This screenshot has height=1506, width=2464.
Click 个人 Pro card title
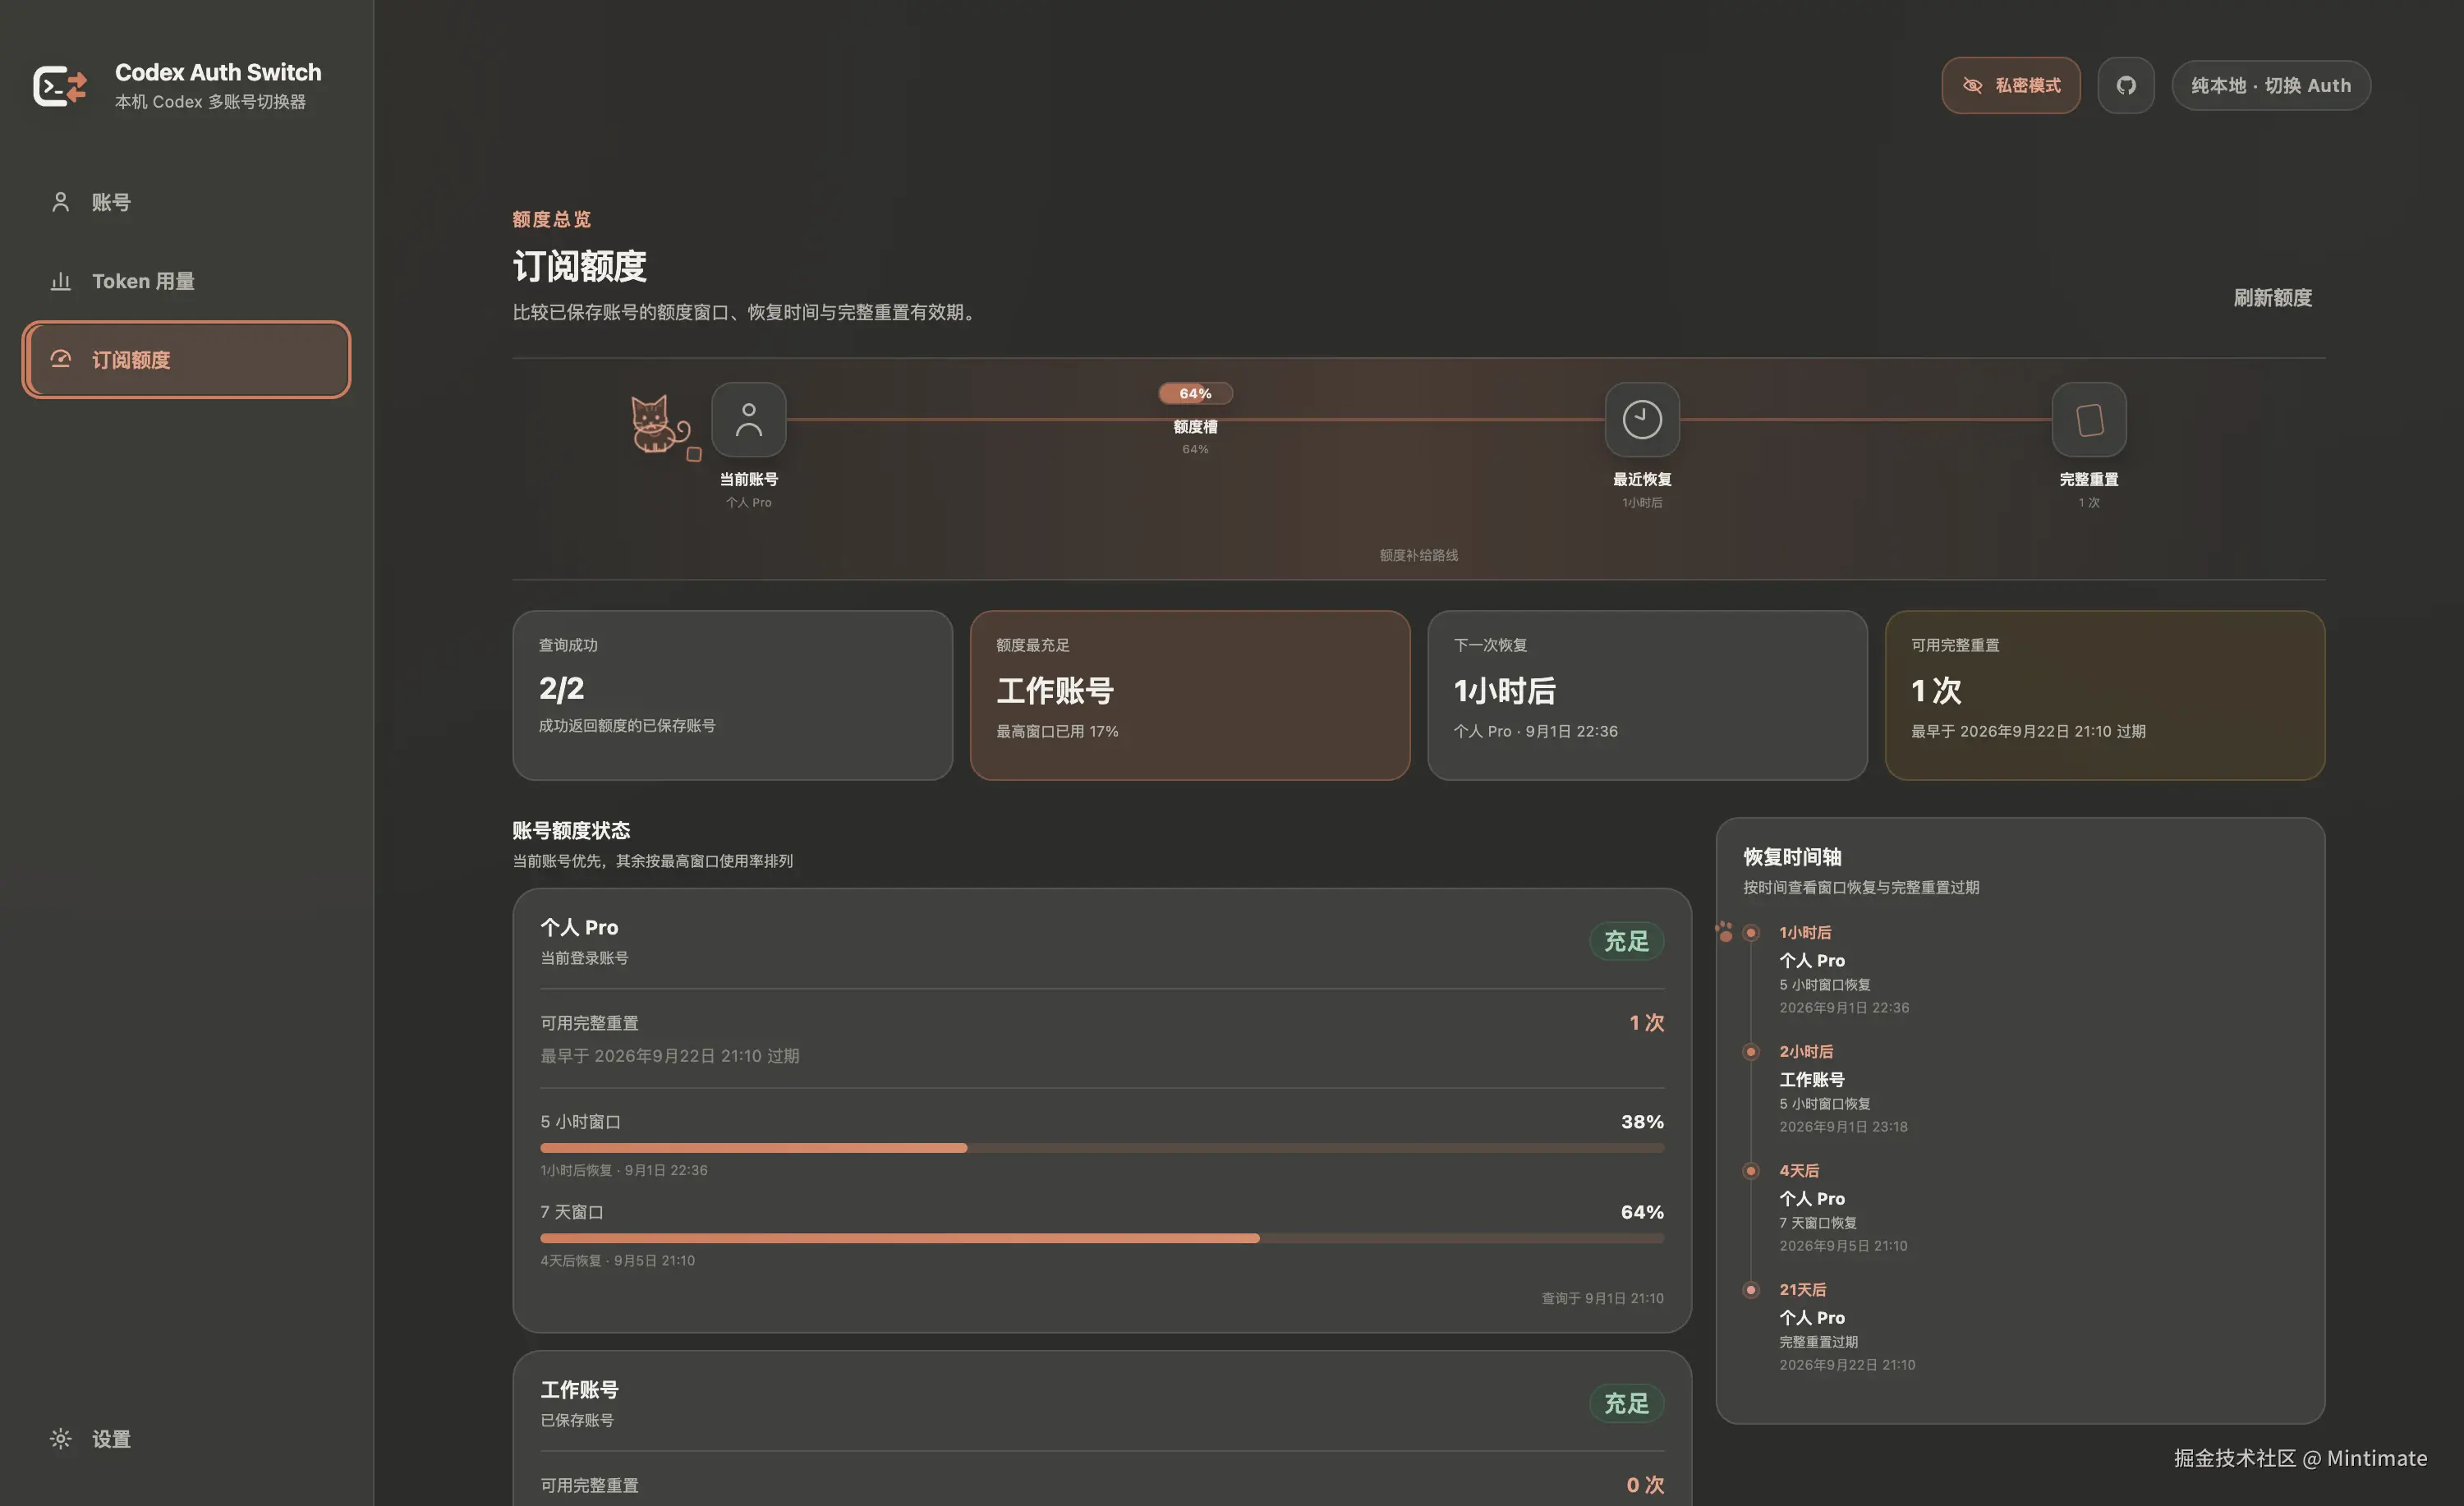coord(579,927)
